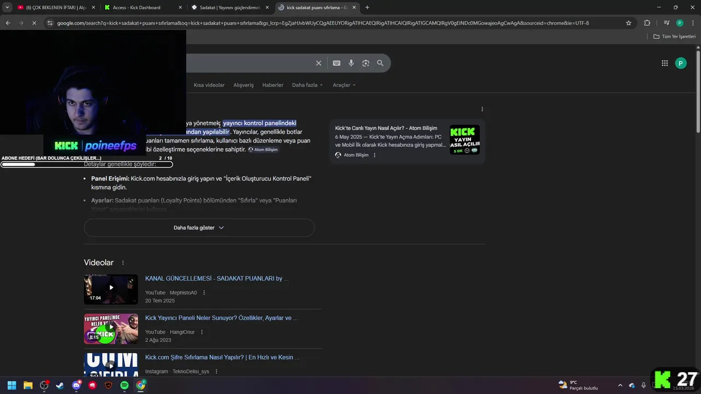The width and height of the screenshot is (701, 394).
Task: Start a voice search with the microphone
Action: [x=351, y=63]
